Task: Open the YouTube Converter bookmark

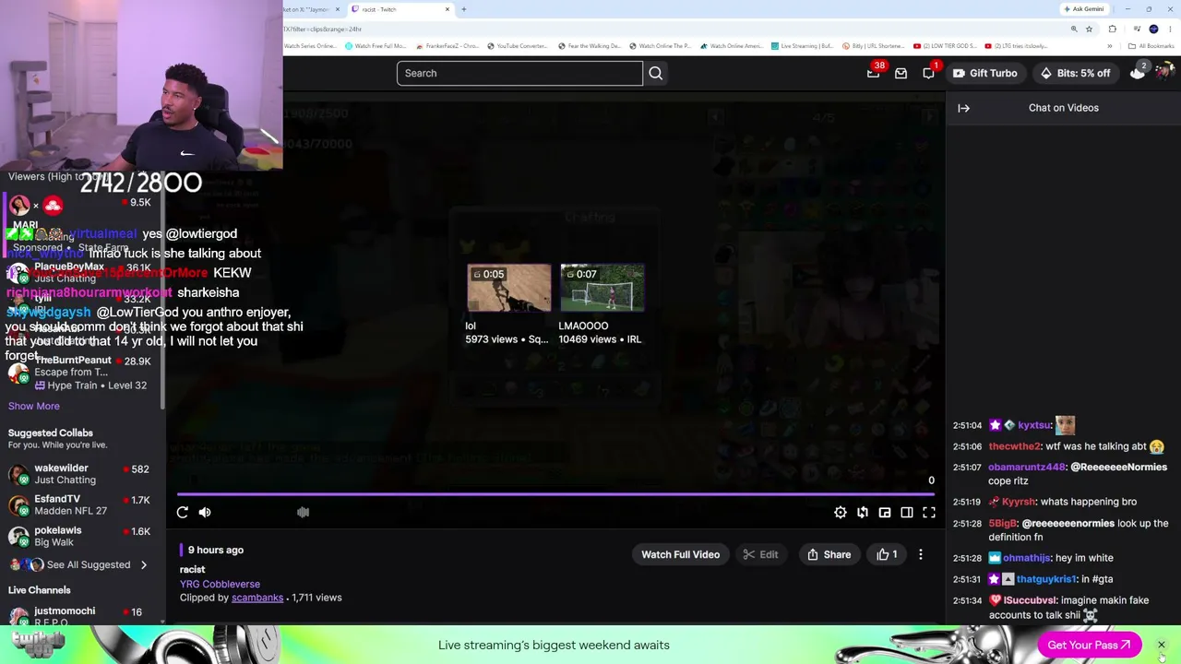Action: tap(517, 46)
